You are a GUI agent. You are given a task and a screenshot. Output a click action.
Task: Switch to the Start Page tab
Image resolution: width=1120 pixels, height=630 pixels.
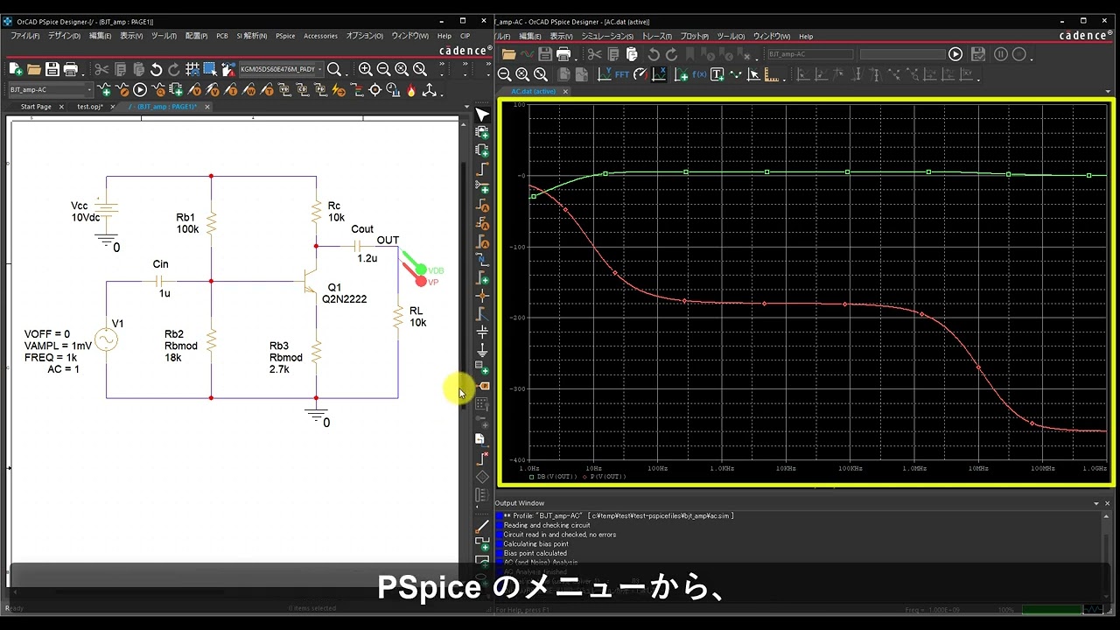click(x=36, y=107)
